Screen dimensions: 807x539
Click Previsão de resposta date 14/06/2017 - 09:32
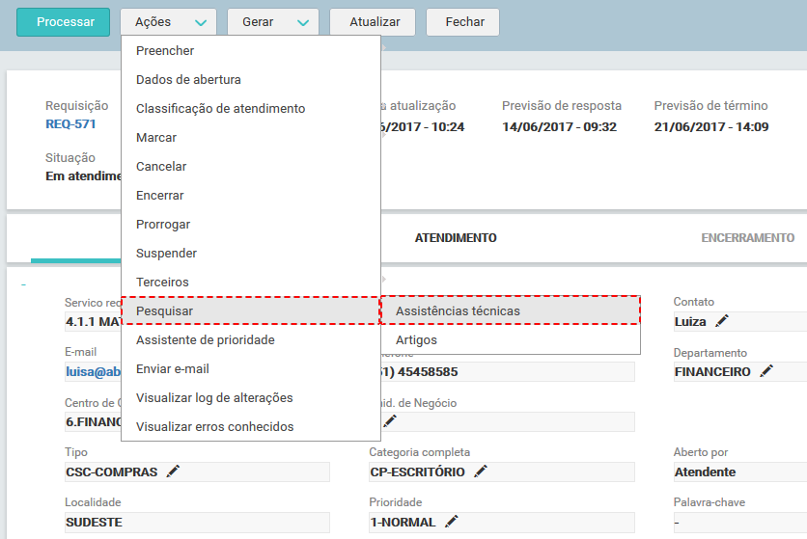[x=560, y=127]
